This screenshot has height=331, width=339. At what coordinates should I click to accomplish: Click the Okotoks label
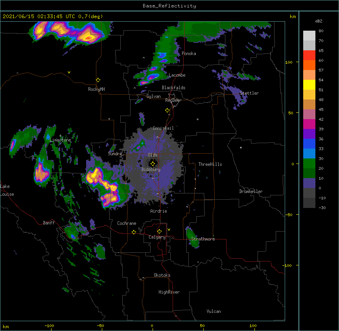tap(162, 275)
